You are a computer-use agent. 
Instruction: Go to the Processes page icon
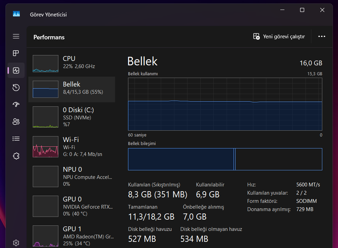[x=16, y=53]
